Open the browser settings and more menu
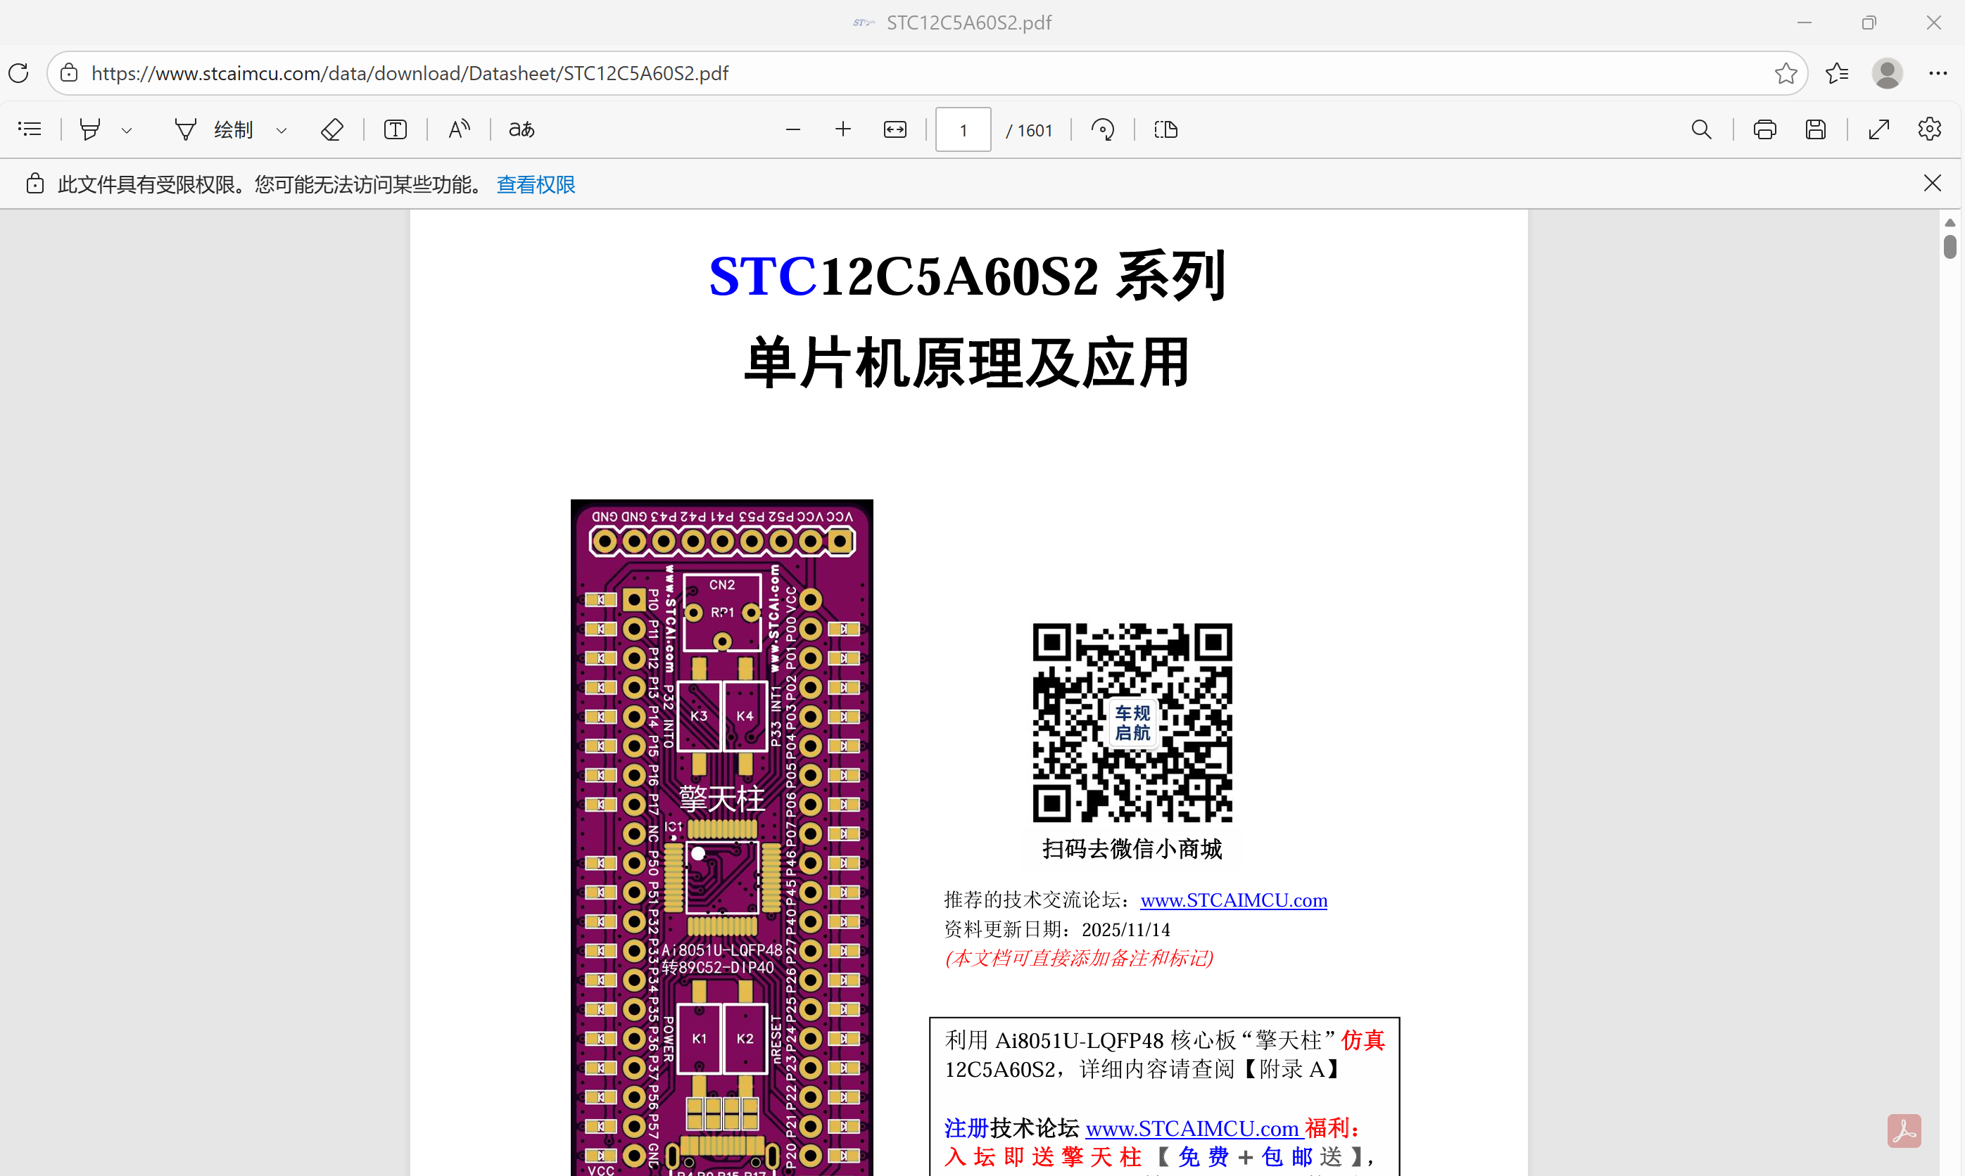 (1938, 73)
